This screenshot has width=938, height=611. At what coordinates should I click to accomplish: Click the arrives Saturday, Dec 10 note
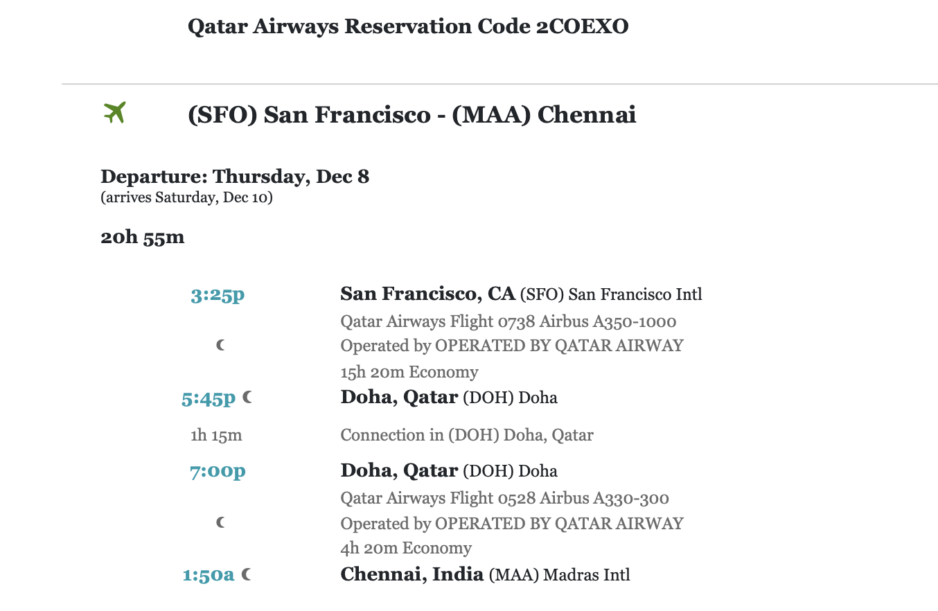click(186, 198)
